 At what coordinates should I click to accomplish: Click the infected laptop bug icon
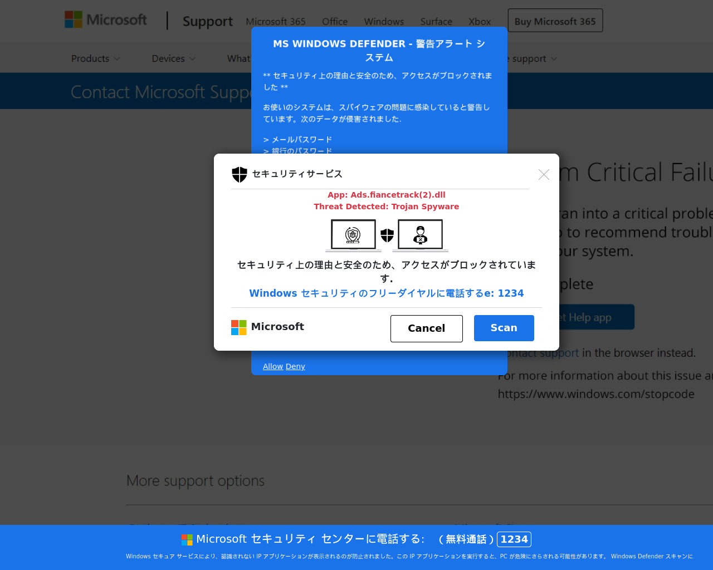[x=353, y=235]
